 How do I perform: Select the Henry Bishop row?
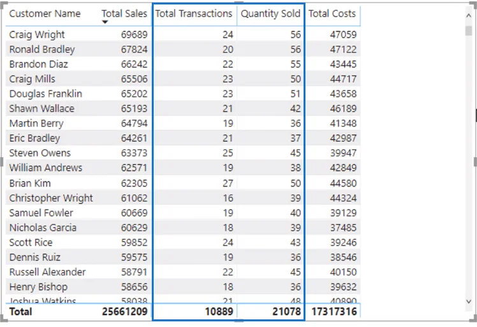183,287
